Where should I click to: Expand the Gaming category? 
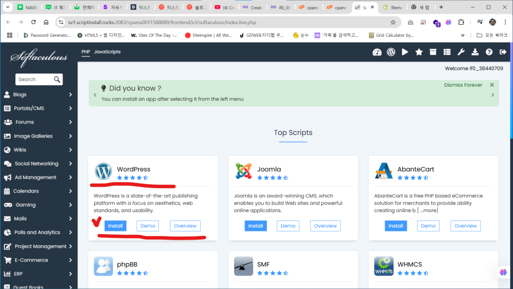coord(38,205)
